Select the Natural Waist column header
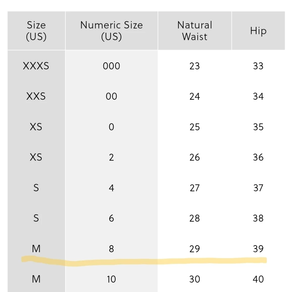293x292 pixels. [x=195, y=31]
